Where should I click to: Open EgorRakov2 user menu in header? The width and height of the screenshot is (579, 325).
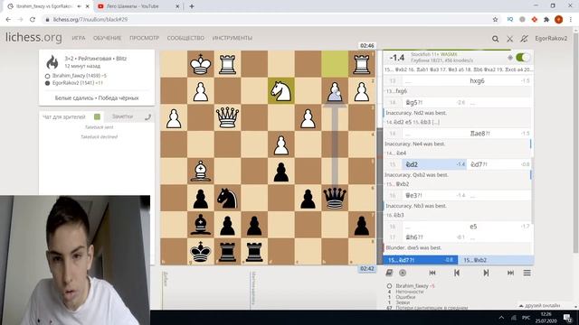click(x=551, y=38)
